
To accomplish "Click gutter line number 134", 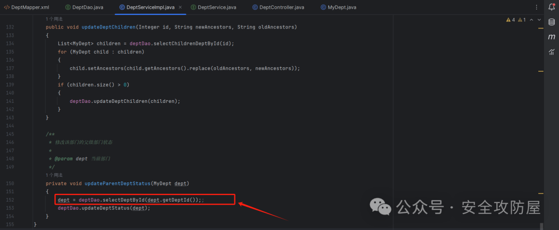I will [10, 43].
